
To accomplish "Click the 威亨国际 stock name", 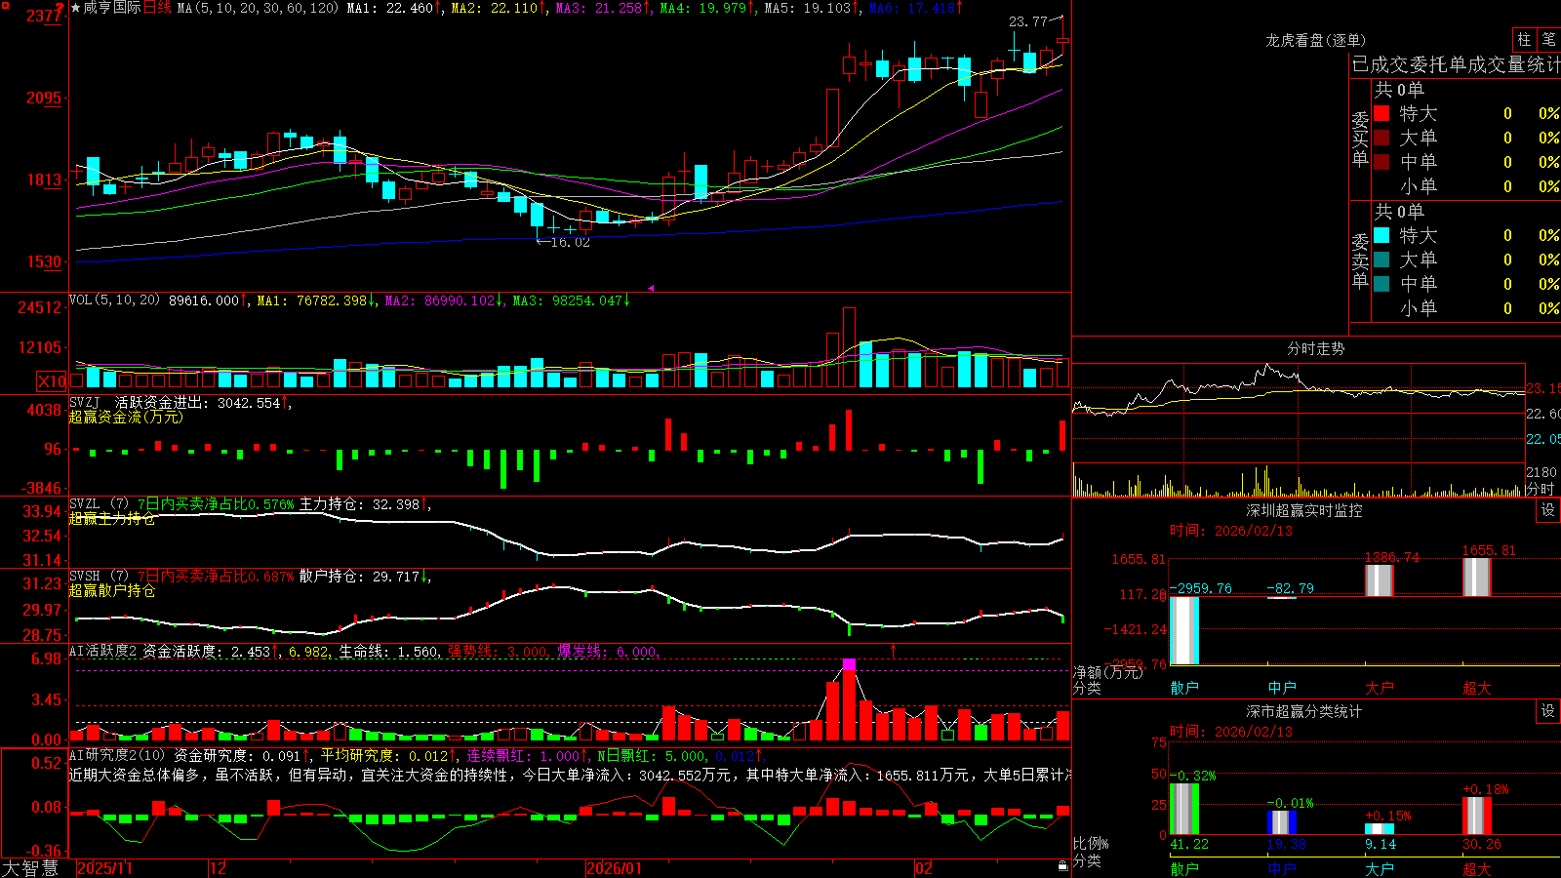I will (112, 8).
